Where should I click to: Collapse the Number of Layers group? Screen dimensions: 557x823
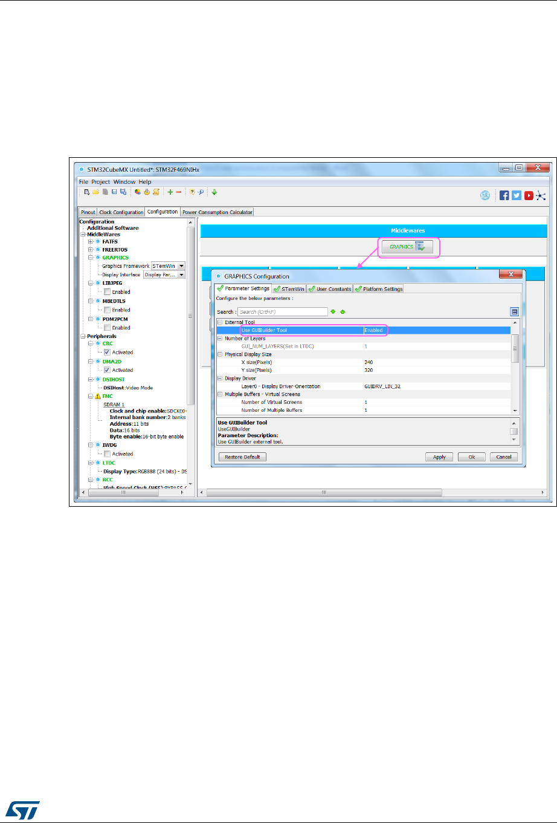[220, 339]
